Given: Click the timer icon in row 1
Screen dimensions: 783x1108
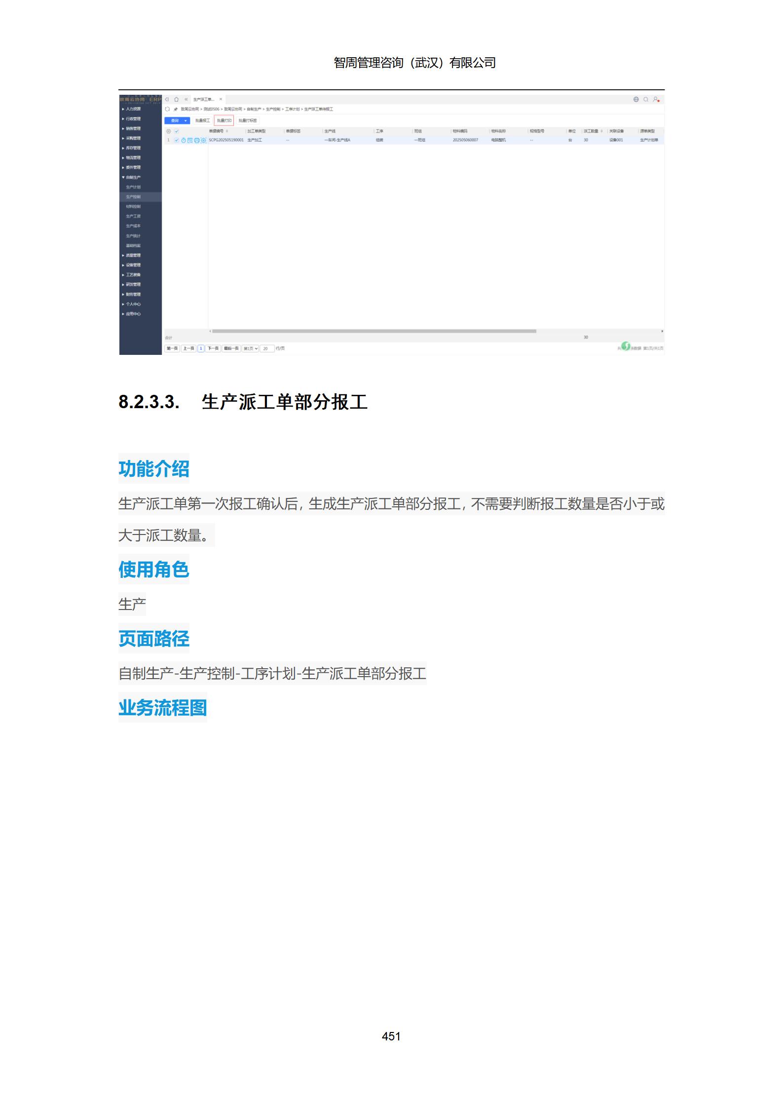Looking at the screenshot, I should [x=184, y=140].
